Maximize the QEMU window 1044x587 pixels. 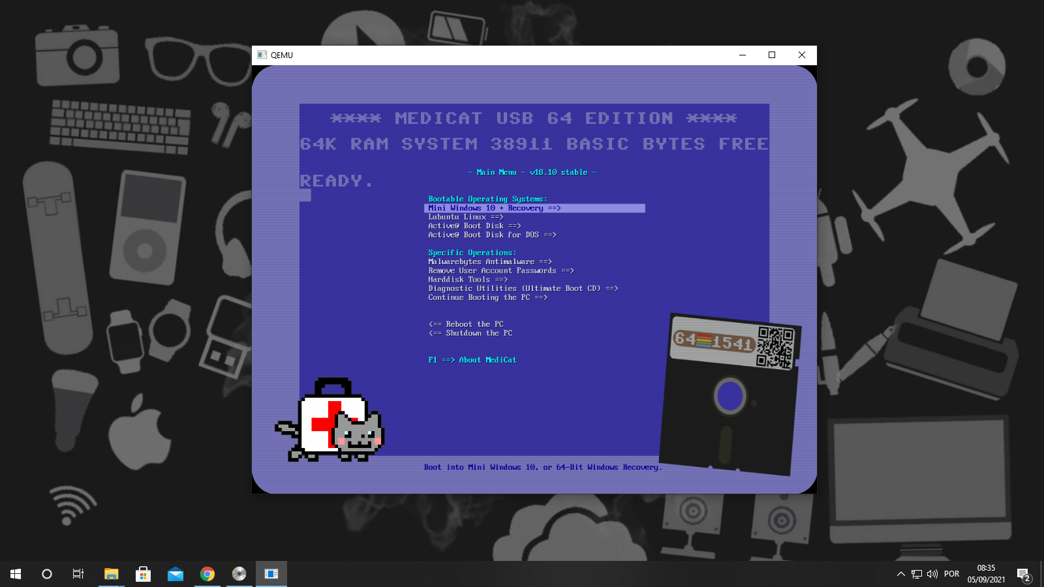coord(772,55)
